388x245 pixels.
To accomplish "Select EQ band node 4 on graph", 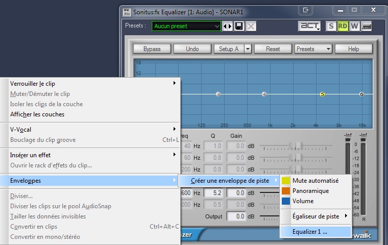I will [264, 94].
